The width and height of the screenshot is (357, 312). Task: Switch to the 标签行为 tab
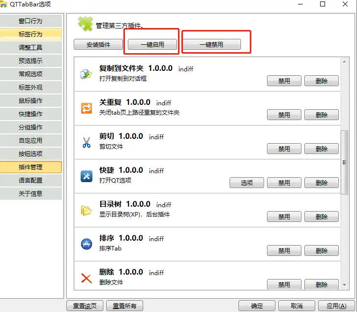click(x=30, y=34)
